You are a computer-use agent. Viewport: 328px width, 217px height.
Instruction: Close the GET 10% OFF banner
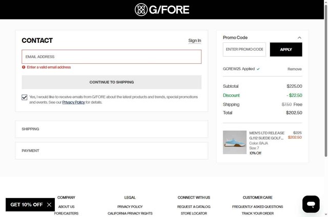pyautogui.click(x=49, y=205)
